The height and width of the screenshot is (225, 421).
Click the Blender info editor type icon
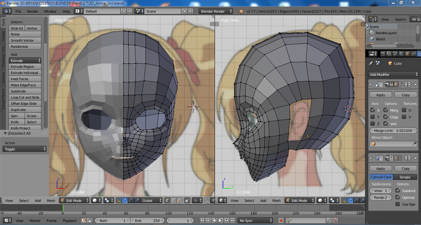pos(7,11)
